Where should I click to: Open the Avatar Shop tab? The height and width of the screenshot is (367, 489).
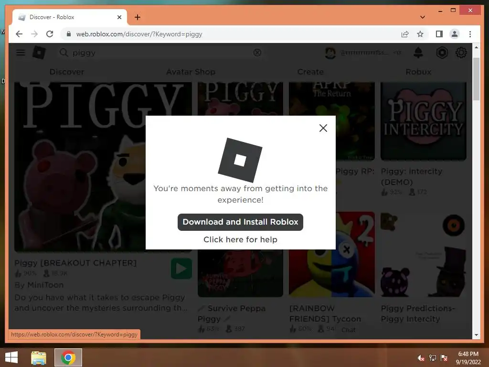click(x=191, y=72)
